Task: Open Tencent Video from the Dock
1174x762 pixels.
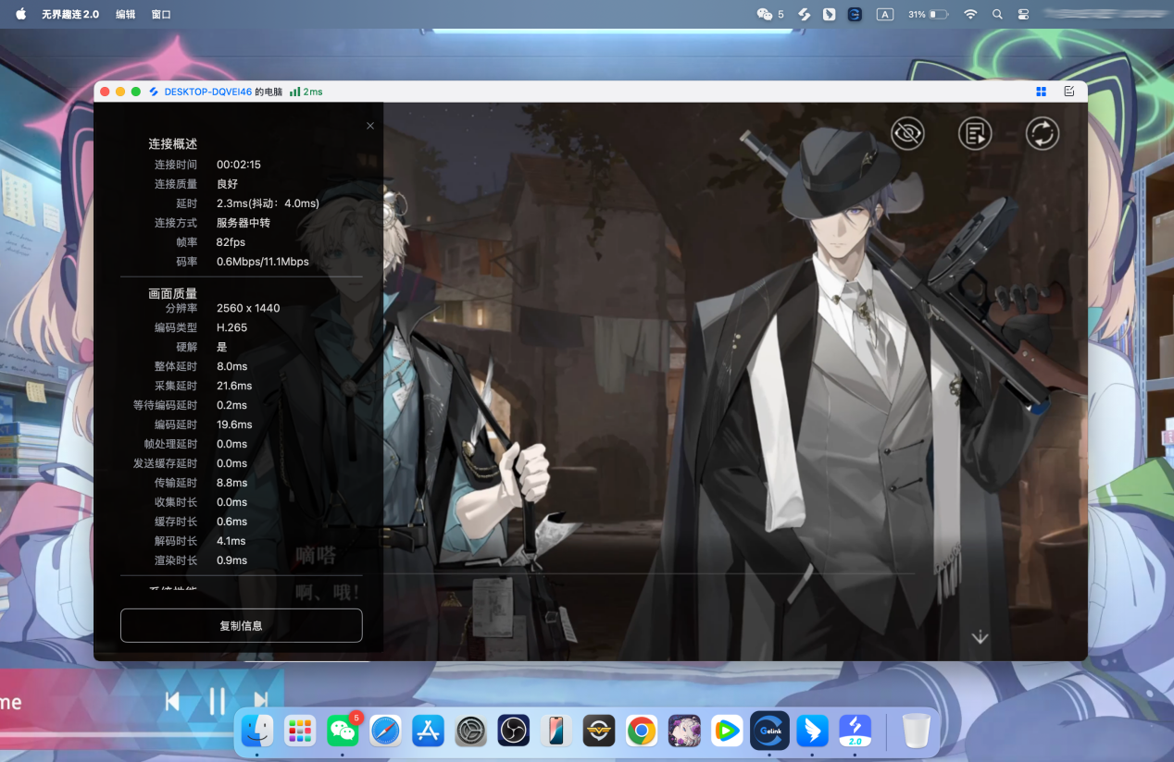Action: click(x=727, y=731)
